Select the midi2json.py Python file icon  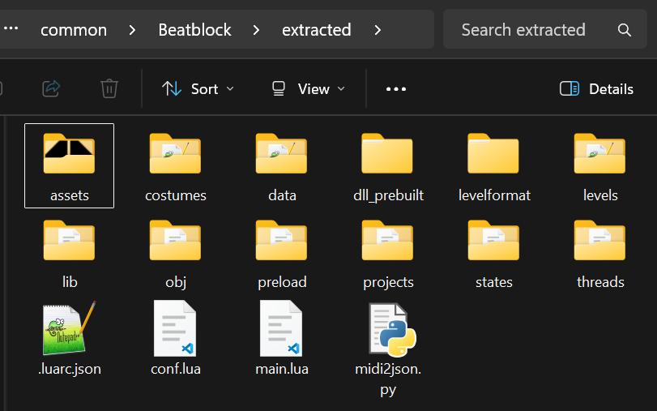[x=392, y=330]
